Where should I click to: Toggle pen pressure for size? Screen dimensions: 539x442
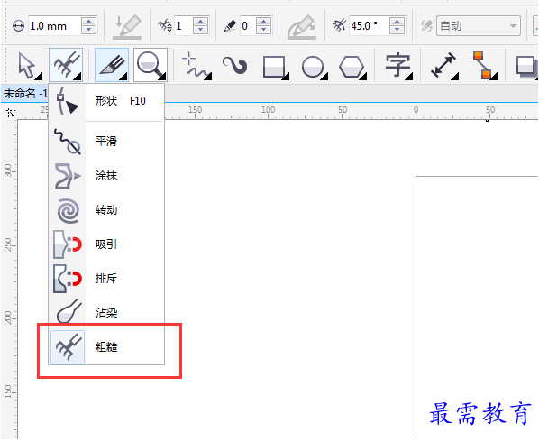point(127,26)
